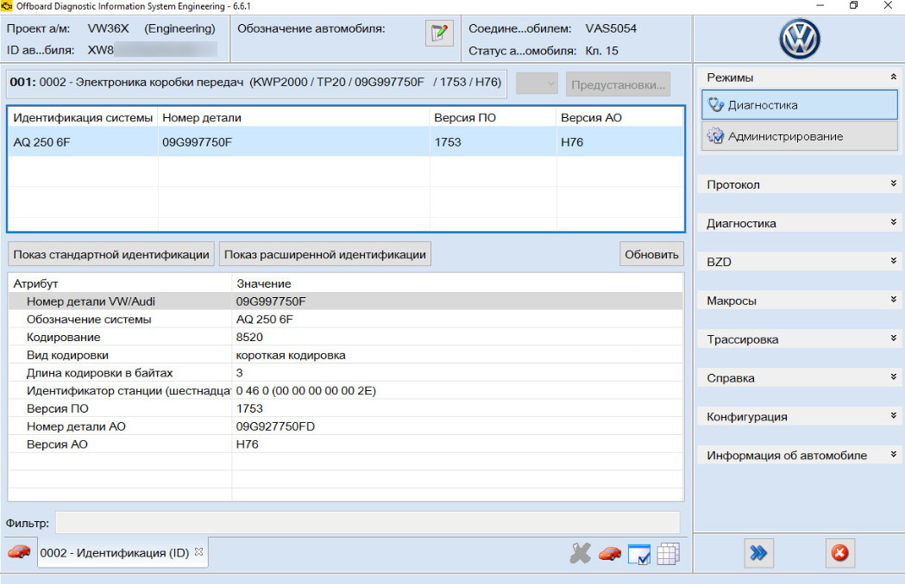This screenshot has width=905, height=584.
Task: Select Администрирование mode button
Action: (800, 136)
